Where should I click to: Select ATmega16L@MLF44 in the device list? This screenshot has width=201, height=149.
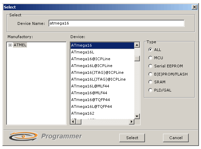tap(102, 86)
